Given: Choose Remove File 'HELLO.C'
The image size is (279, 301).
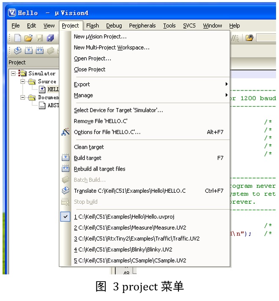Looking at the screenshot, I should coord(145,121).
